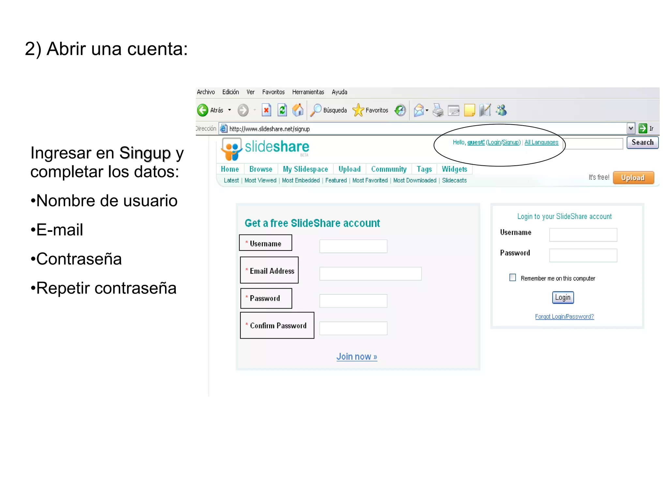Click the orange Upload button
The height and width of the screenshot is (501, 668).
pyautogui.click(x=633, y=178)
